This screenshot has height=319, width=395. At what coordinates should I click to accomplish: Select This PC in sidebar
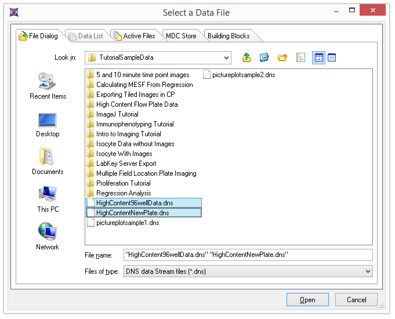click(48, 200)
